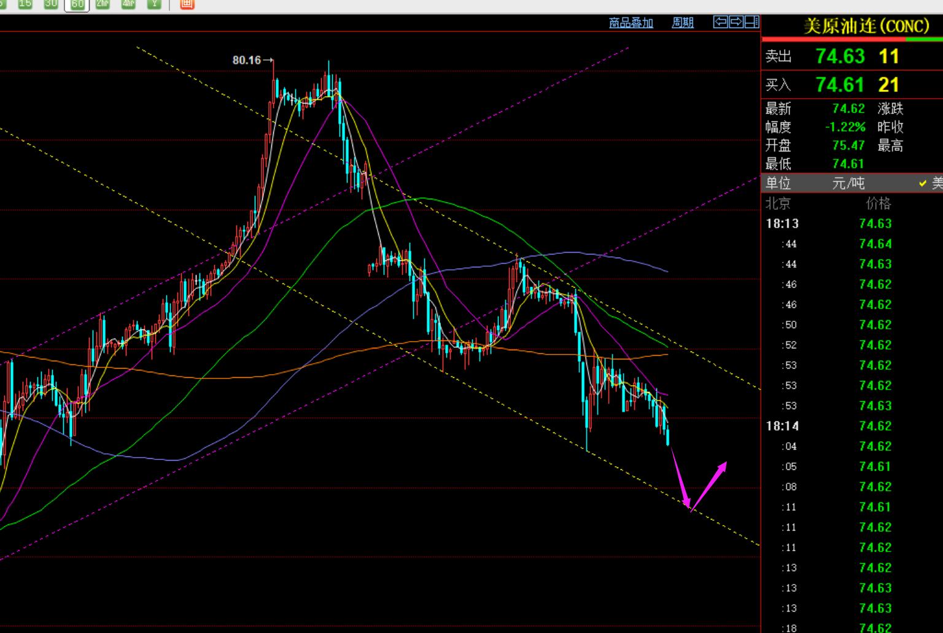Select the Y period button
This screenshot has width=943, height=633.
[x=154, y=4]
